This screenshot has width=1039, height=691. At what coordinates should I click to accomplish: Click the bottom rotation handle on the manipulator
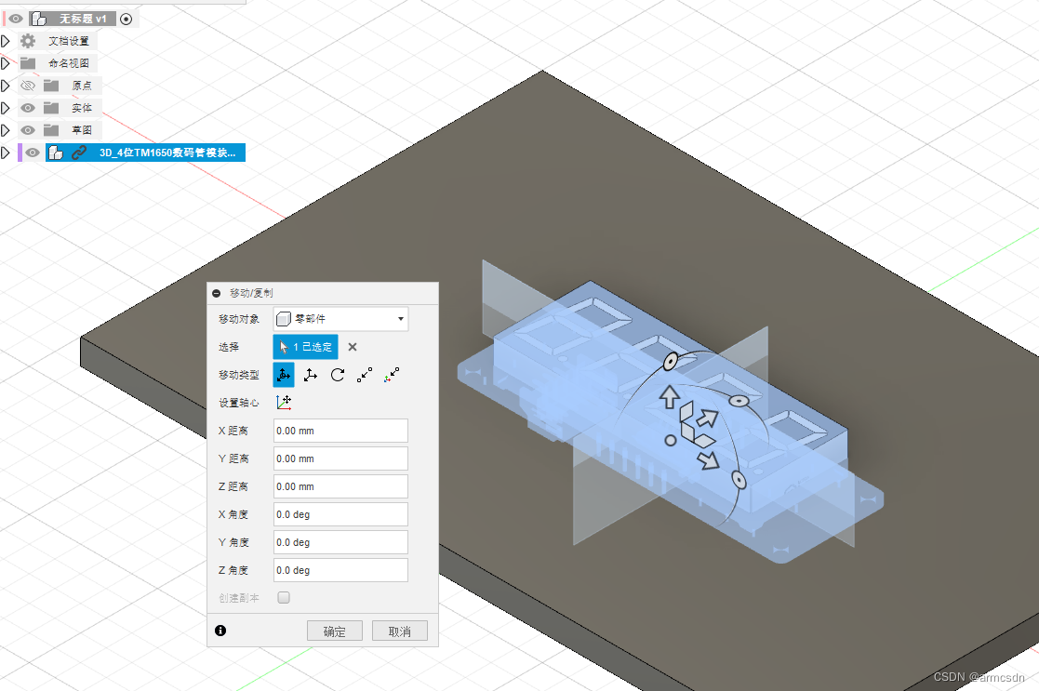click(739, 480)
